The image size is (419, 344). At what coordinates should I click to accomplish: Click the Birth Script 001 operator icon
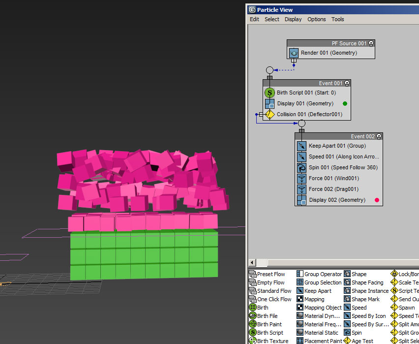coord(269,93)
